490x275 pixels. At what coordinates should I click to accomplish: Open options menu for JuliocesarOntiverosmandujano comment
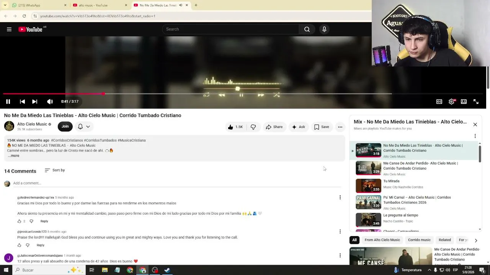tap(340, 256)
